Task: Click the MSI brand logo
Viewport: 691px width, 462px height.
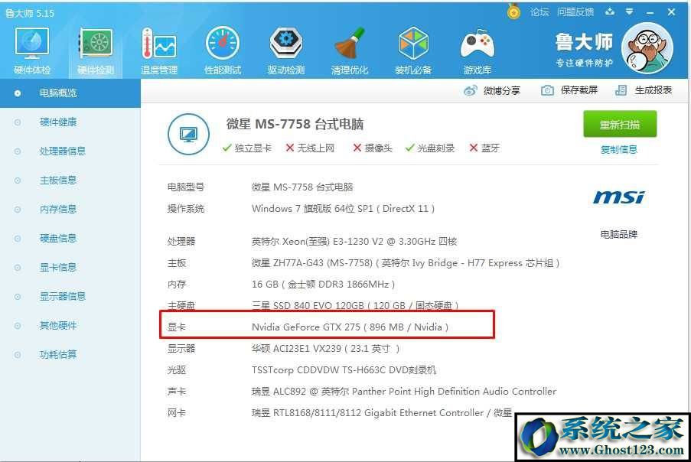Action: click(619, 197)
